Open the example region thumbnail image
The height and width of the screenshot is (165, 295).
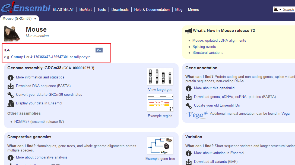pos(160,103)
